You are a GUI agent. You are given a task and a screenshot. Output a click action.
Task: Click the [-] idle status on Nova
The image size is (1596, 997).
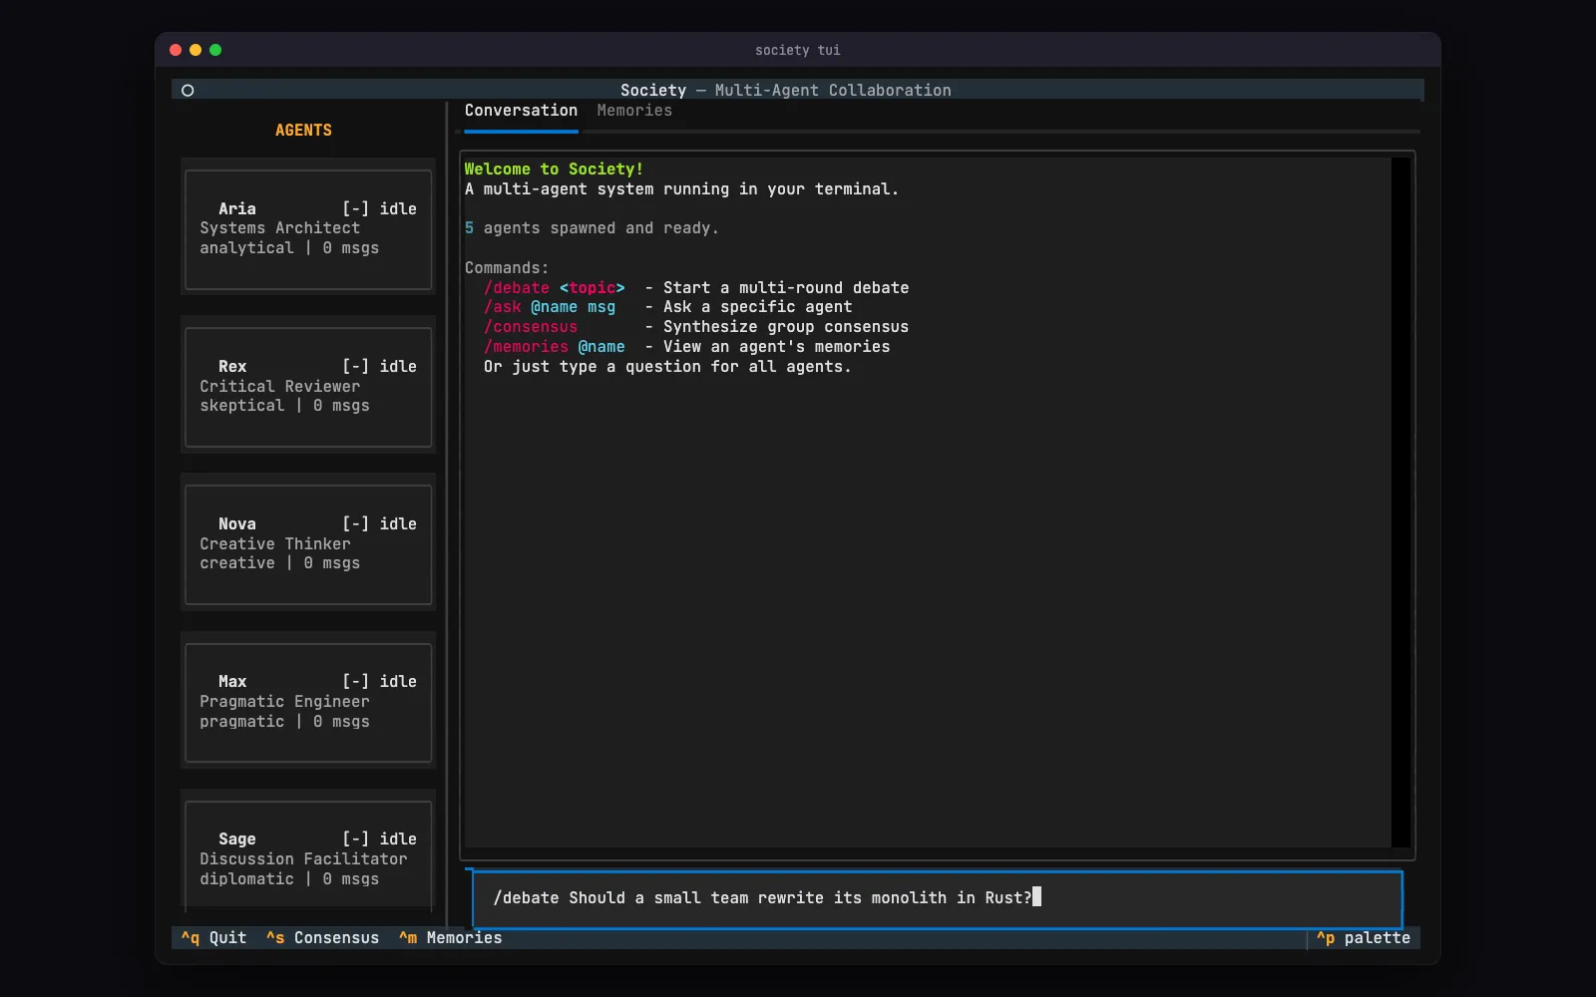pyautogui.click(x=379, y=523)
